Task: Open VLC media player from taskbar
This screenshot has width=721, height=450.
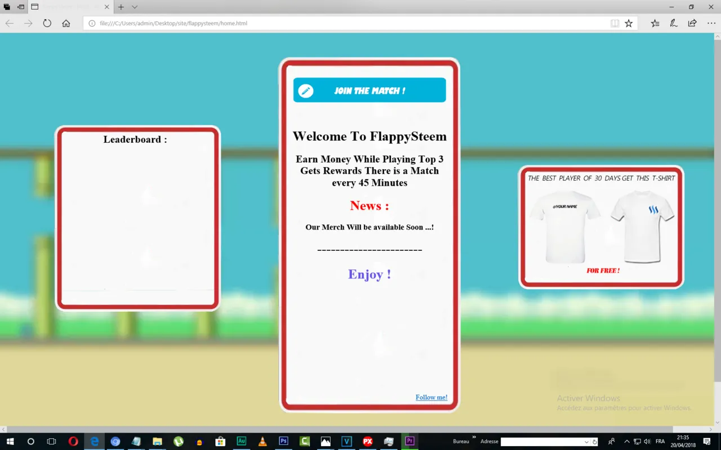Action: pyautogui.click(x=262, y=442)
